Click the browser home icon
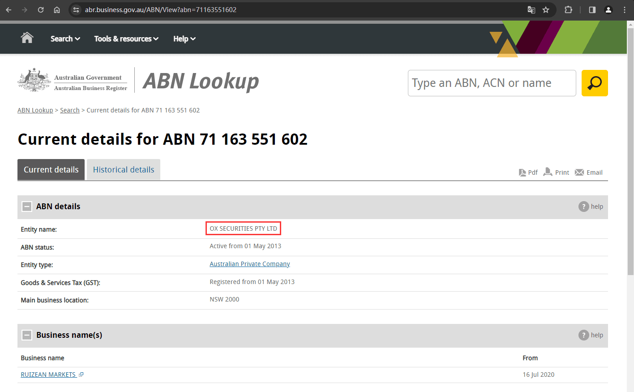Image resolution: width=634 pixels, height=392 pixels. [57, 10]
